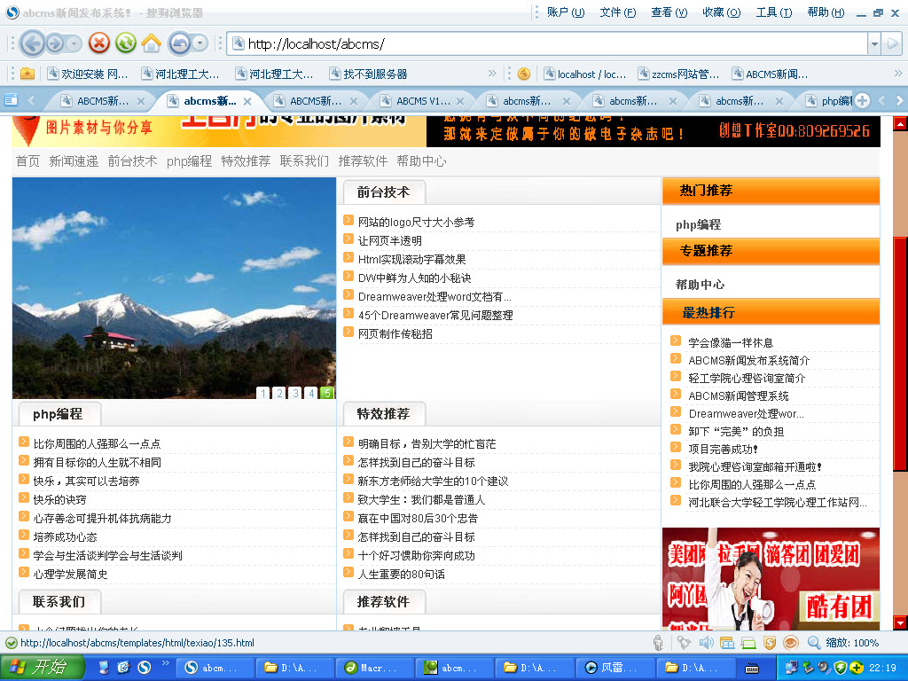Open the Back button history arrow
This screenshot has width=908, height=681.
click(73, 42)
